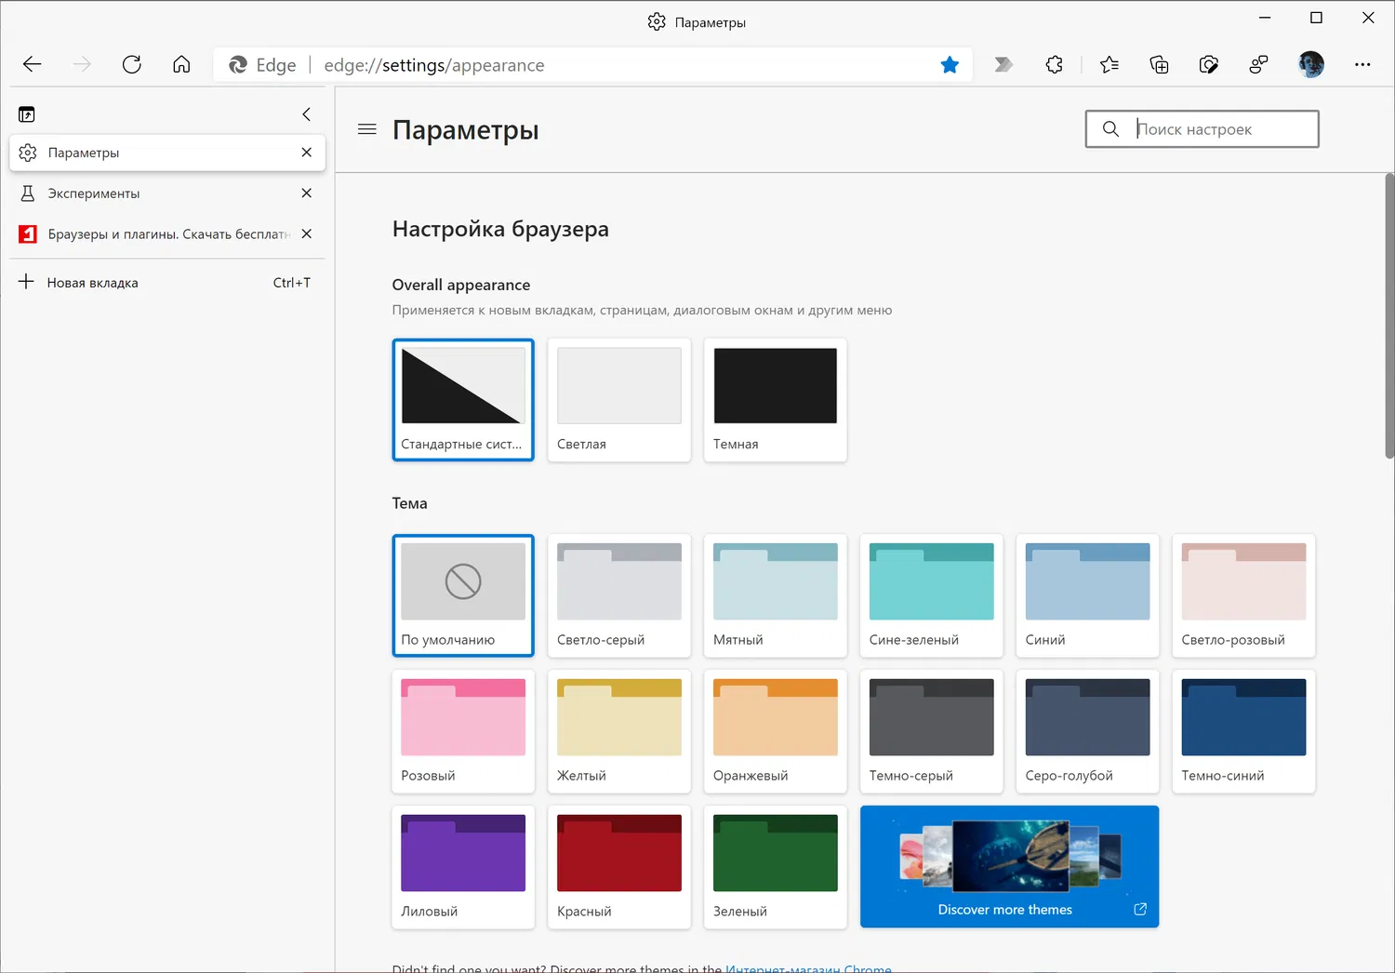Choose the Стандартные системные appearance option
Viewport: 1395px width, 973px height.
click(x=463, y=399)
